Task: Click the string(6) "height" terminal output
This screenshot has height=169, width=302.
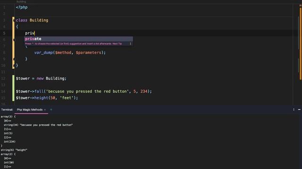Action: click(14, 150)
